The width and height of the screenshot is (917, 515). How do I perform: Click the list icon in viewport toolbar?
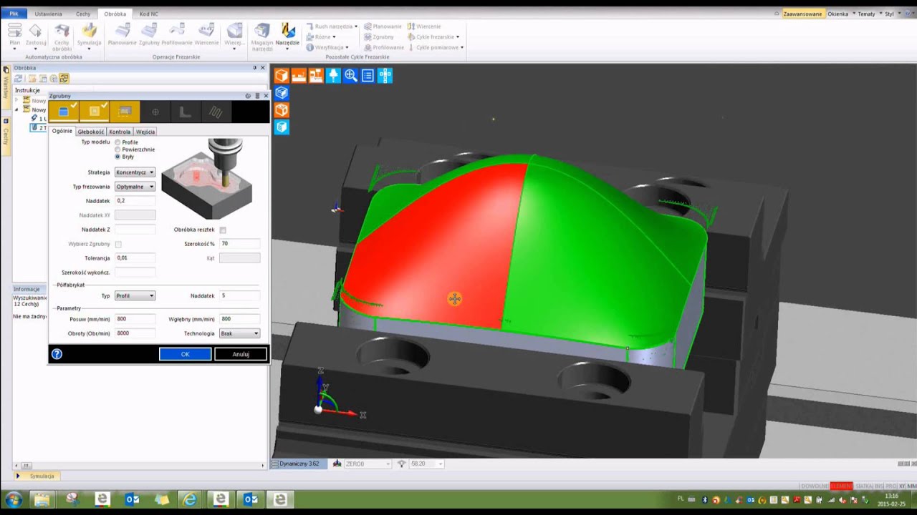368,75
